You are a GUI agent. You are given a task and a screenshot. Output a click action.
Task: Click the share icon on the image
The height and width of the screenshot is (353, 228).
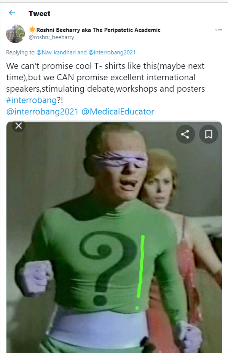click(x=185, y=134)
